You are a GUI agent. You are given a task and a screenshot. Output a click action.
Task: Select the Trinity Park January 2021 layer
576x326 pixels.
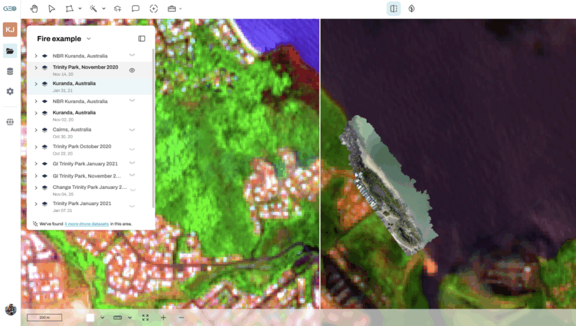pyautogui.click(x=82, y=203)
